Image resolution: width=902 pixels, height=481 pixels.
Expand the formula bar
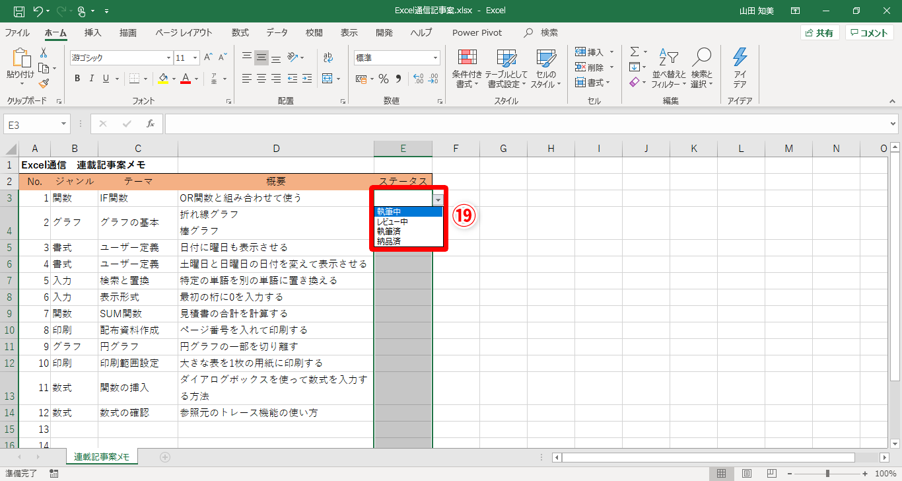click(x=893, y=124)
